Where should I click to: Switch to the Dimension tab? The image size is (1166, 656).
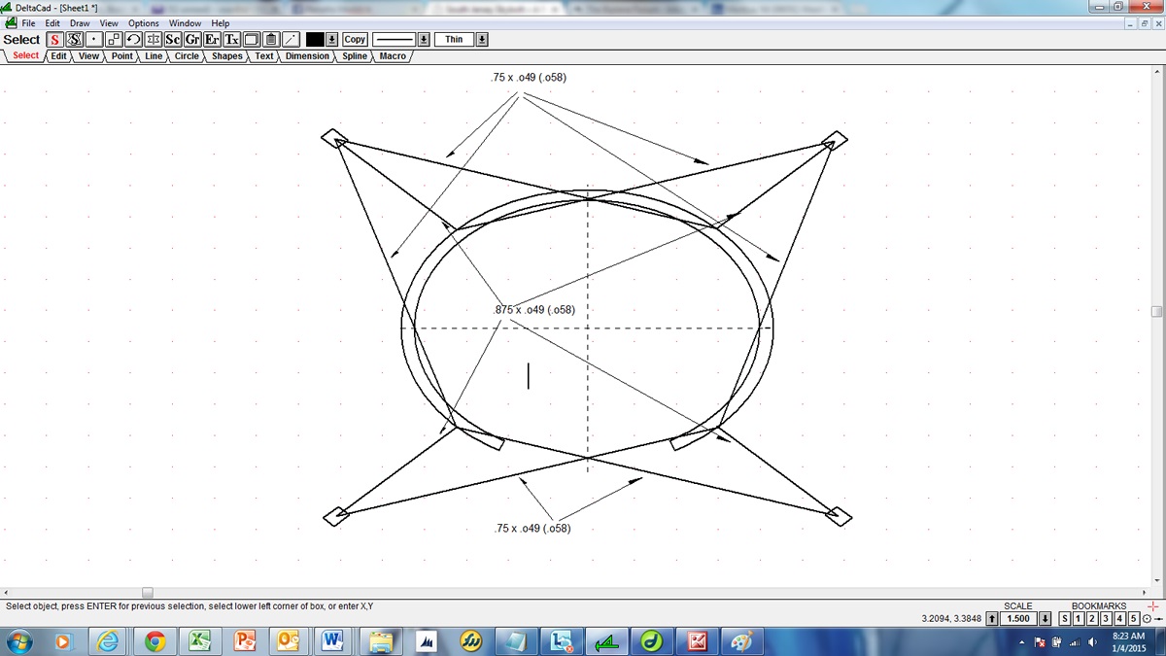pyautogui.click(x=307, y=56)
